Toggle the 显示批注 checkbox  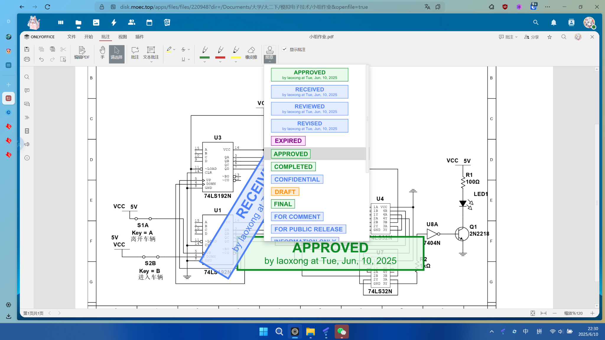click(284, 49)
